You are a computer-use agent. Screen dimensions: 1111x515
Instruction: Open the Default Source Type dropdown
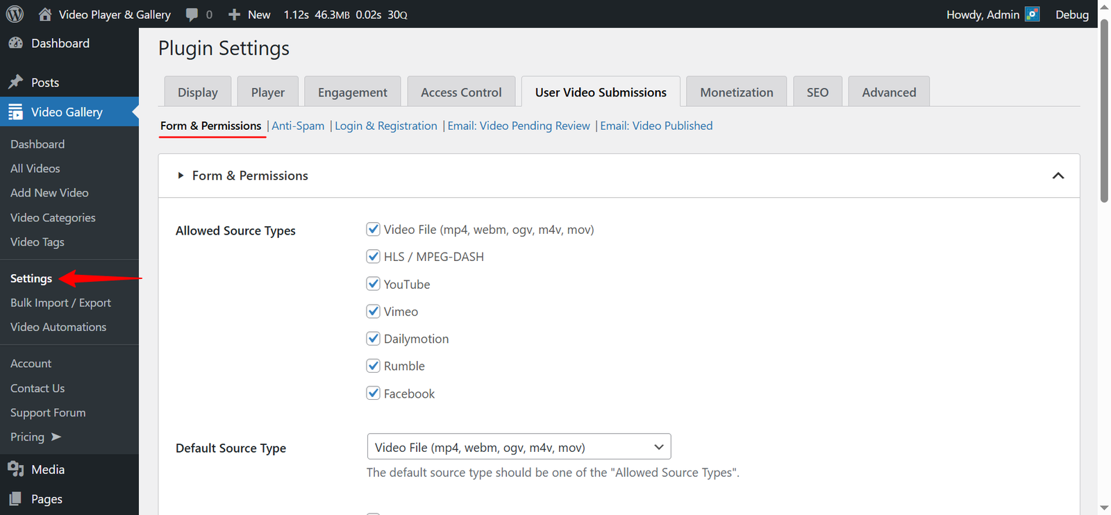tap(519, 447)
